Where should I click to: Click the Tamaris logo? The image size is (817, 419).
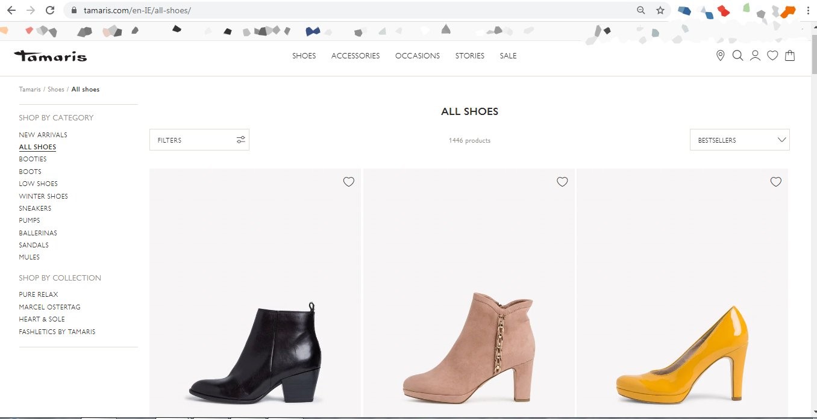[x=51, y=56]
